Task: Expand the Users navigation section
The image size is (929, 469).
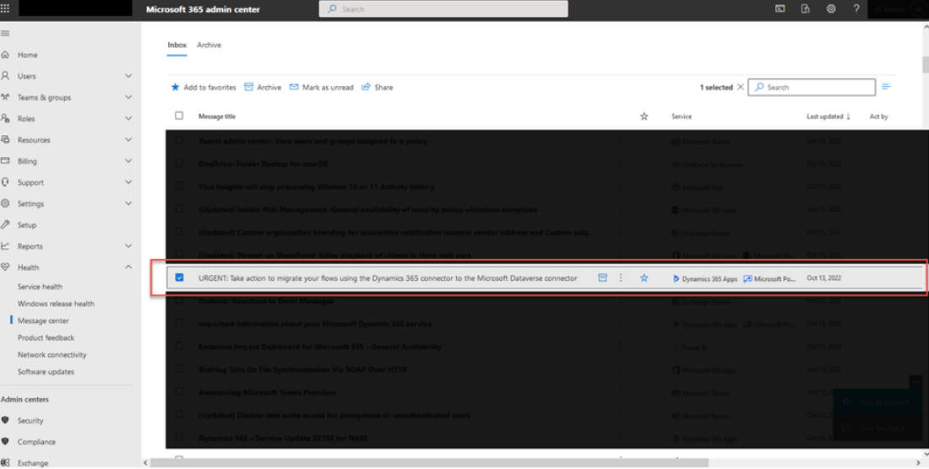Action: pyautogui.click(x=128, y=76)
